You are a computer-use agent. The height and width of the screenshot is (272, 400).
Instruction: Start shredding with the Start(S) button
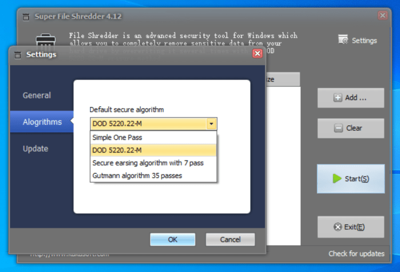coord(351,179)
